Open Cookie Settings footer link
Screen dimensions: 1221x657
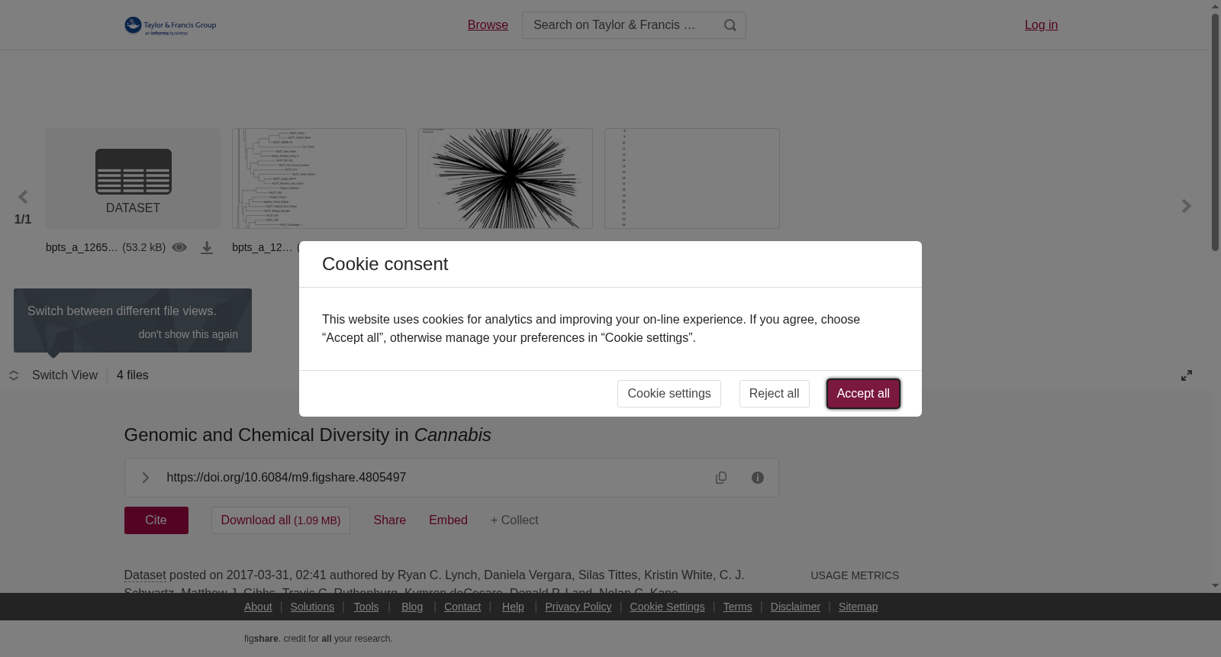tap(667, 607)
